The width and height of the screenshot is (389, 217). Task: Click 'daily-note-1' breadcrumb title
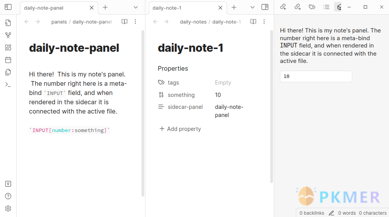pyautogui.click(x=227, y=22)
